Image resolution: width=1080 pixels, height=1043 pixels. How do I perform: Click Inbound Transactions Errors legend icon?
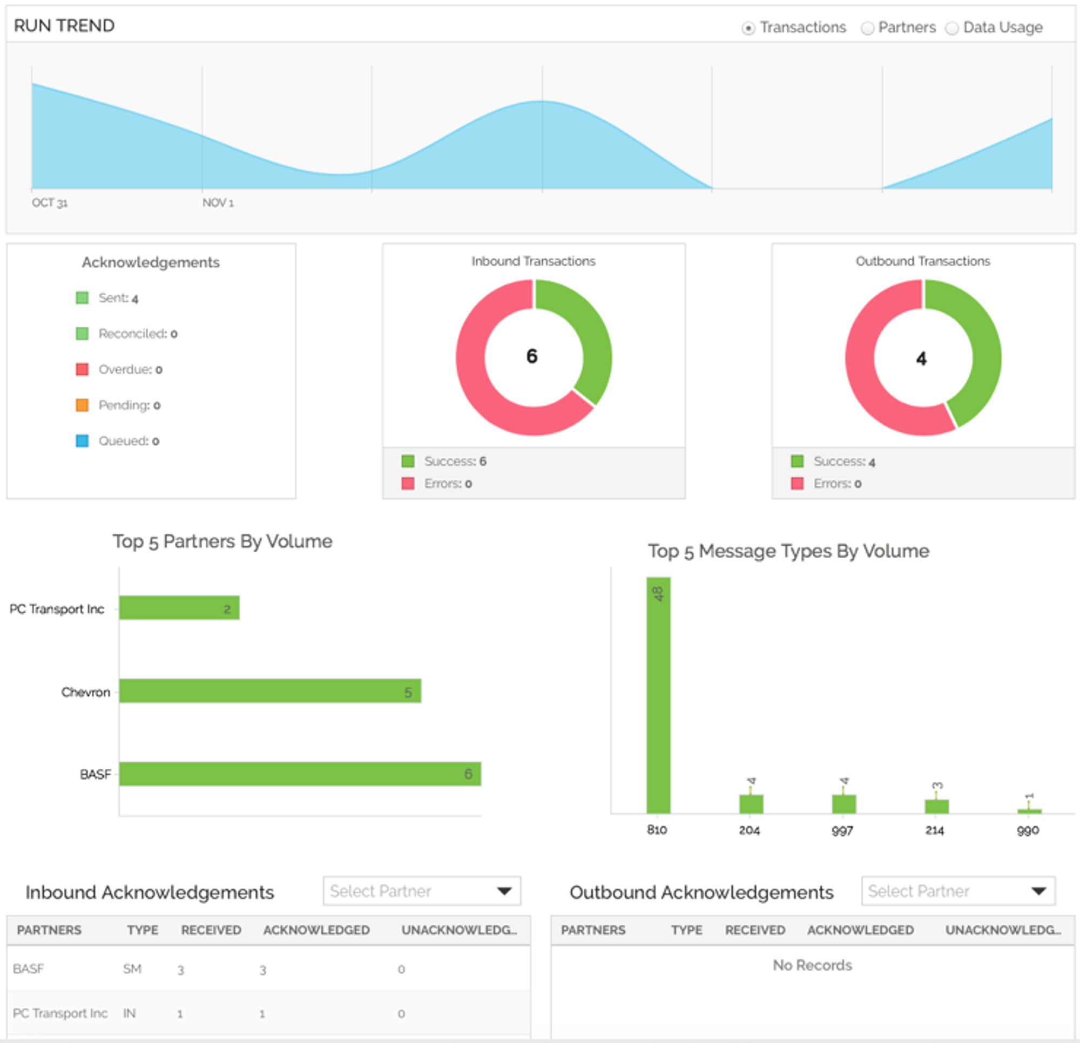coord(408,483)
